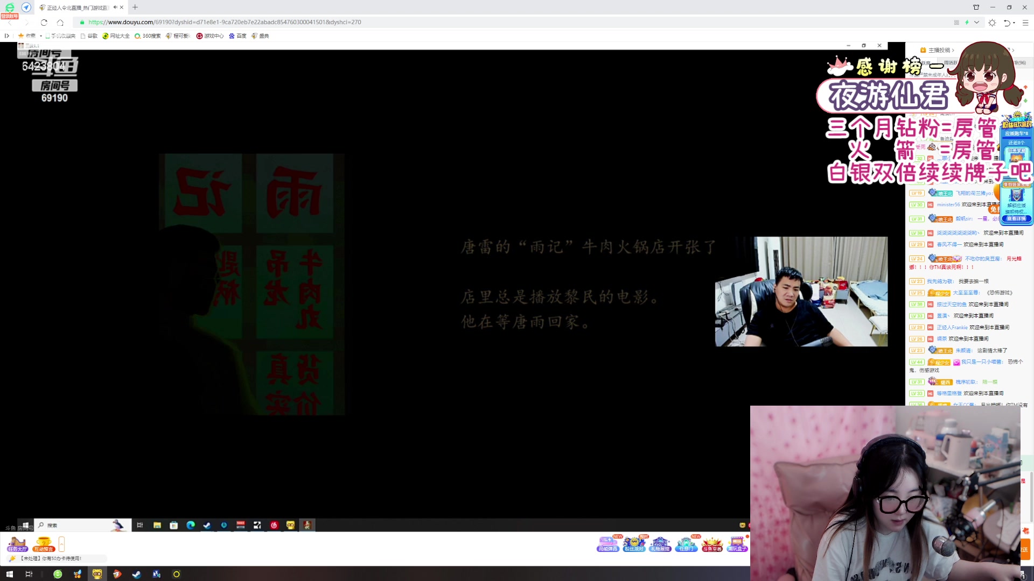
Task: Click the 任务大厅 icon bottom left
Action: (17, 545)
